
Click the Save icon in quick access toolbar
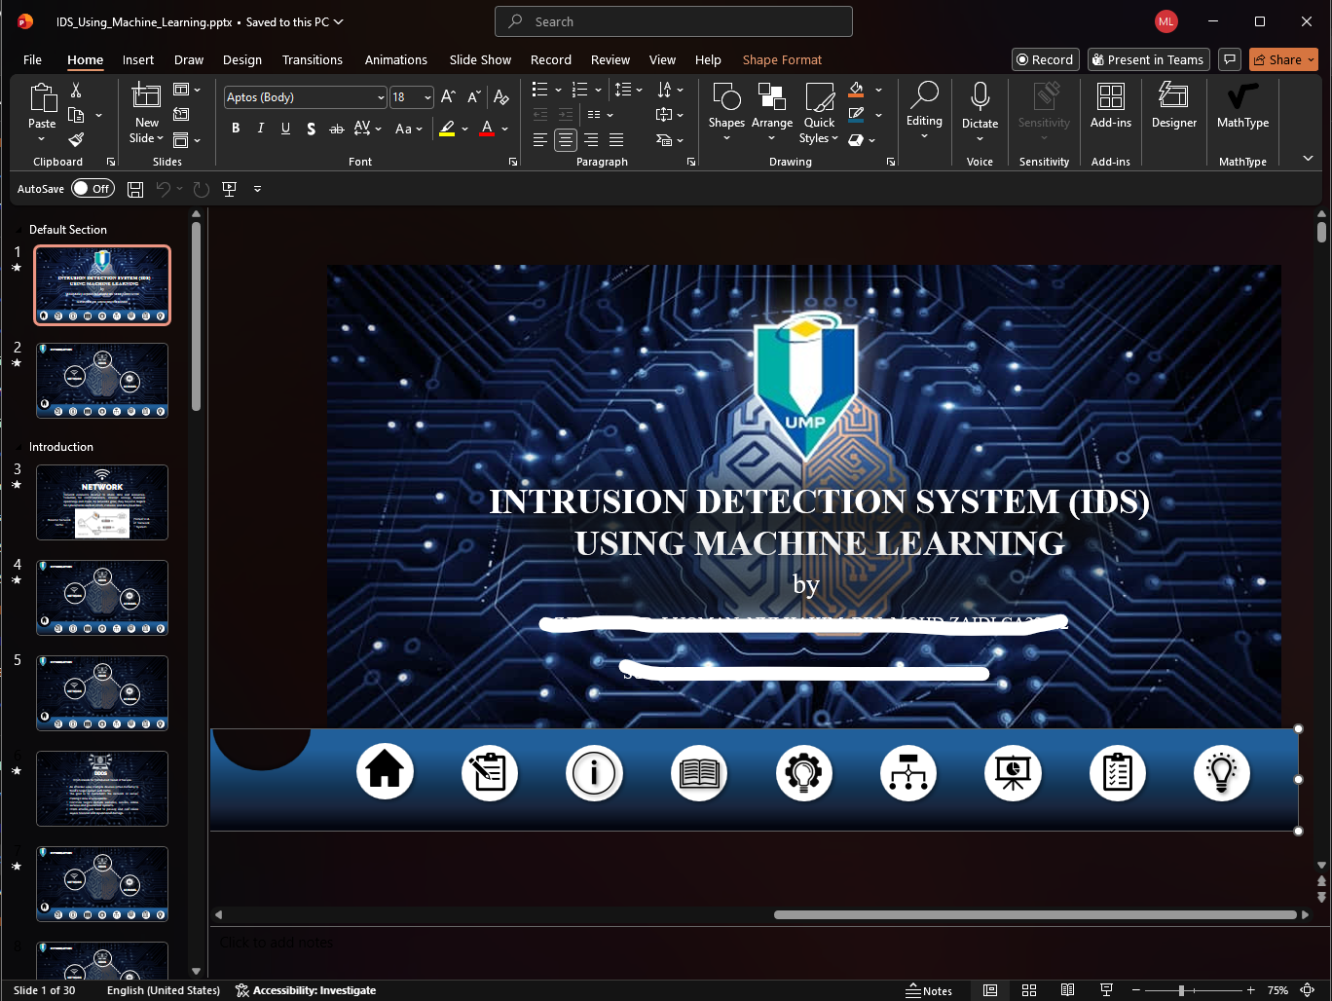point(135,189)
